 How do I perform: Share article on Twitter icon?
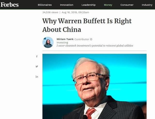coord(37,66)
